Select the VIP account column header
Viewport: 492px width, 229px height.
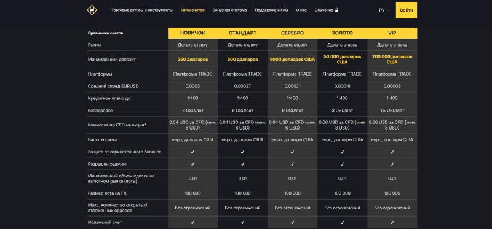coord(392,33)
